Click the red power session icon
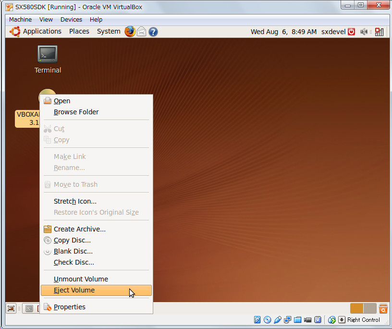The width and height of the screenshot is (392, 329). click(x=351, y=32)
